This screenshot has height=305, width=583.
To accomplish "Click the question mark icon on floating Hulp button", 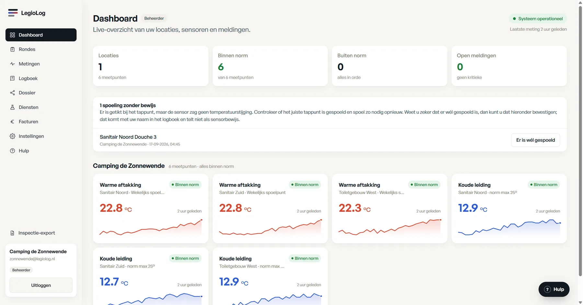I will click(x=547, y=289).
